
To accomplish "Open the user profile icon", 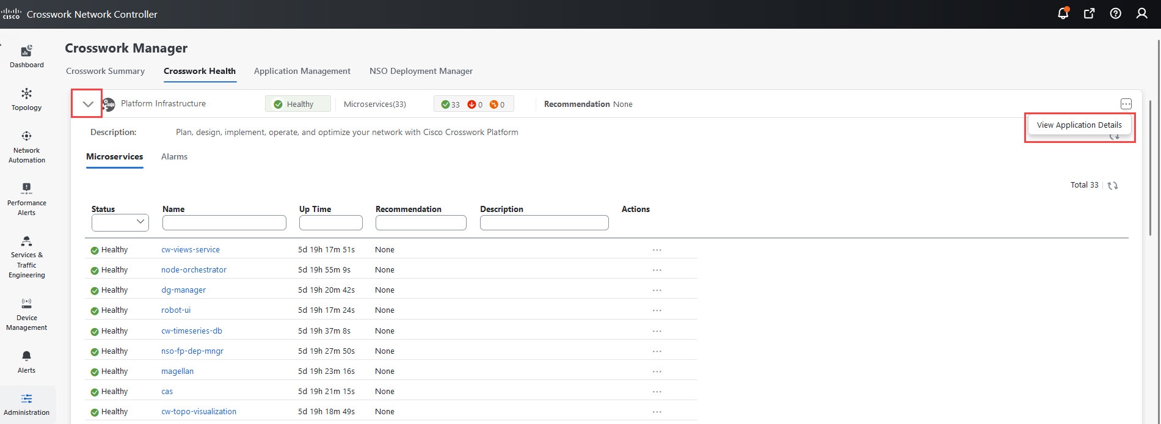I will point(1141,13).
